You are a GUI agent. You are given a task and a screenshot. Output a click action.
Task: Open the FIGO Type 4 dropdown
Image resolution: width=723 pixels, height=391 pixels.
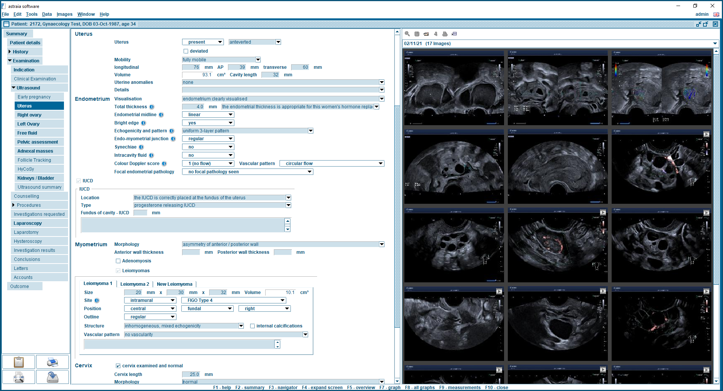tap(282, 300)
